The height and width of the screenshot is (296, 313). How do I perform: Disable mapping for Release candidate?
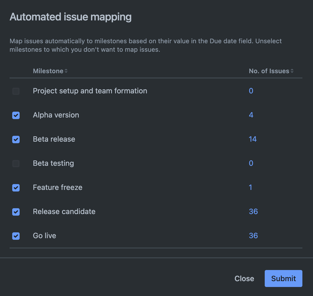click(x=16, y=212)
